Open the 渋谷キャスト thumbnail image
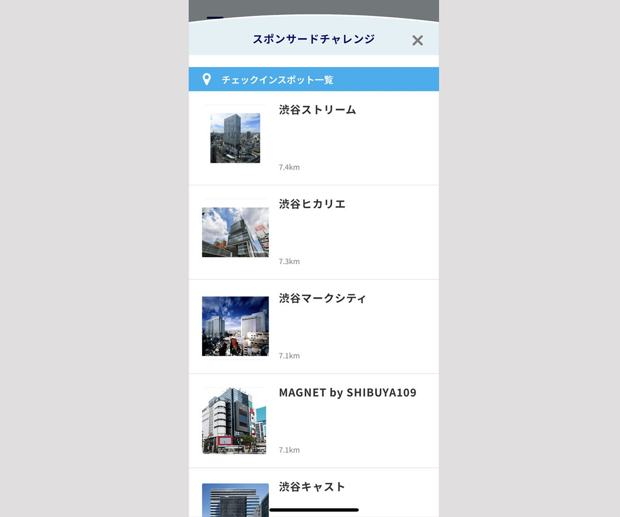The width and height of the screenshot is (620, 517). click(x=235, y=500)
